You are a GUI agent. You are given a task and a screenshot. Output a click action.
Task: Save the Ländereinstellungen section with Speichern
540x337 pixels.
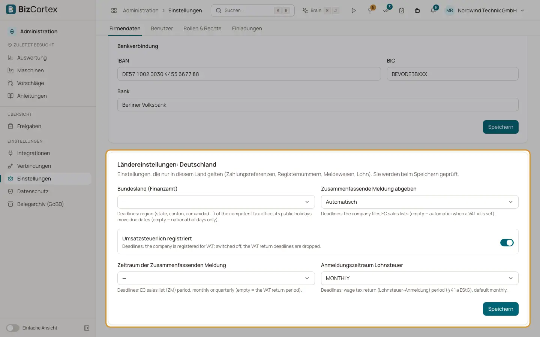click(x=501, y=309)
